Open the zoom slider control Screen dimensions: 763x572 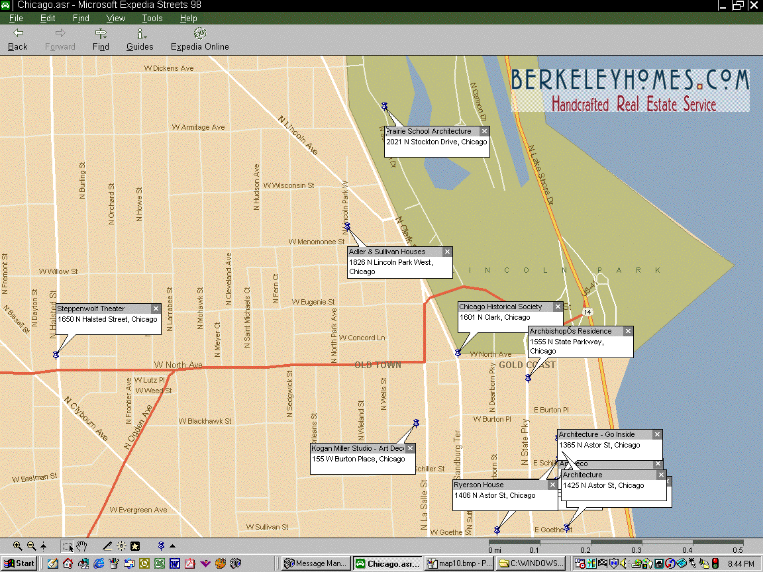point(44,546)
